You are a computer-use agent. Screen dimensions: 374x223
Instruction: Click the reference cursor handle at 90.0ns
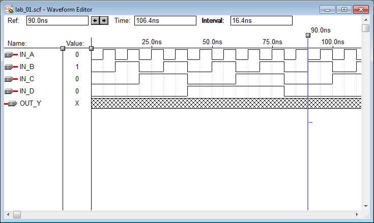point(308,36)
